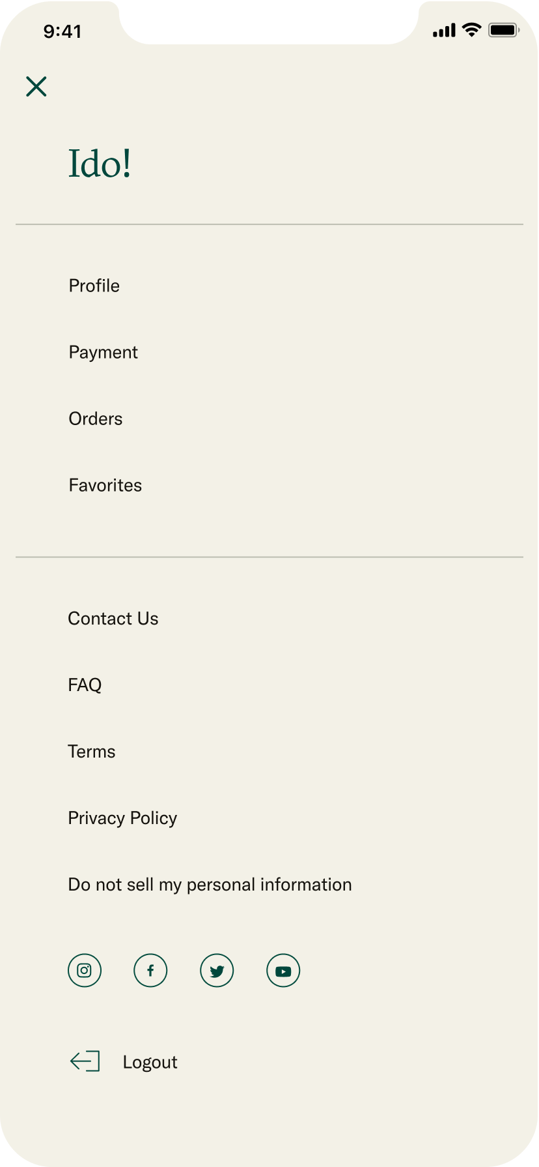Open the Privacy Policy link

click(123, 818)
